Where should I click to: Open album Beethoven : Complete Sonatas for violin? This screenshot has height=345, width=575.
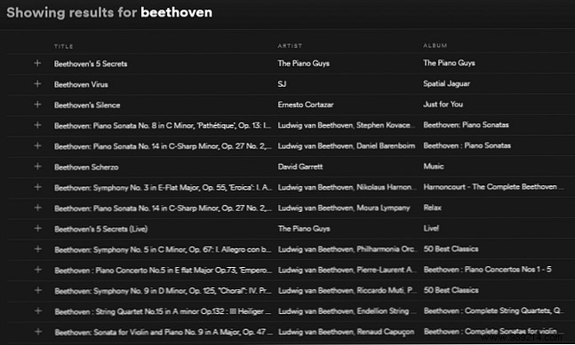pos(493,332)
